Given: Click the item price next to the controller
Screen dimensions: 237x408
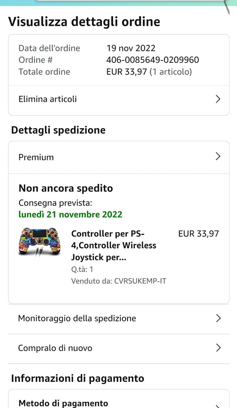Looking at the screenshot, I should [199, 234].
